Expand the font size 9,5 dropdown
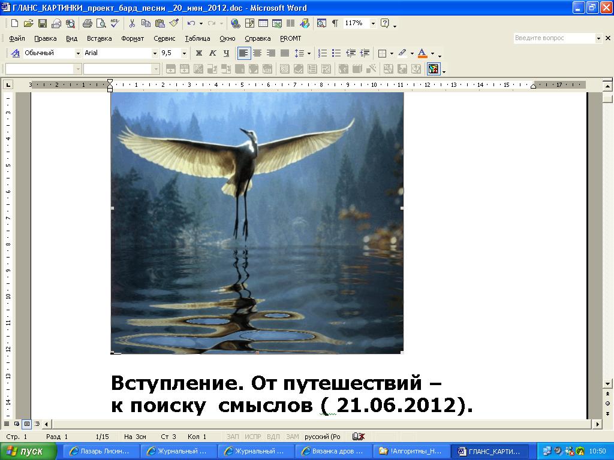 (184, 53)
